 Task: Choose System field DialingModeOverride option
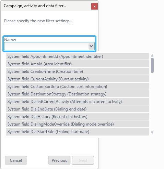(77, 124)
